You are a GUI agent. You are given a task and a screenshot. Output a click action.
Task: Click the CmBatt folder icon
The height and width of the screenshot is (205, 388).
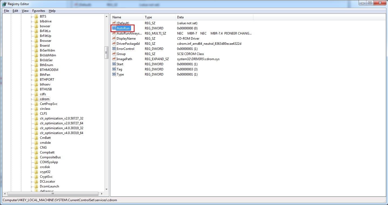click(x=36, y=138)
